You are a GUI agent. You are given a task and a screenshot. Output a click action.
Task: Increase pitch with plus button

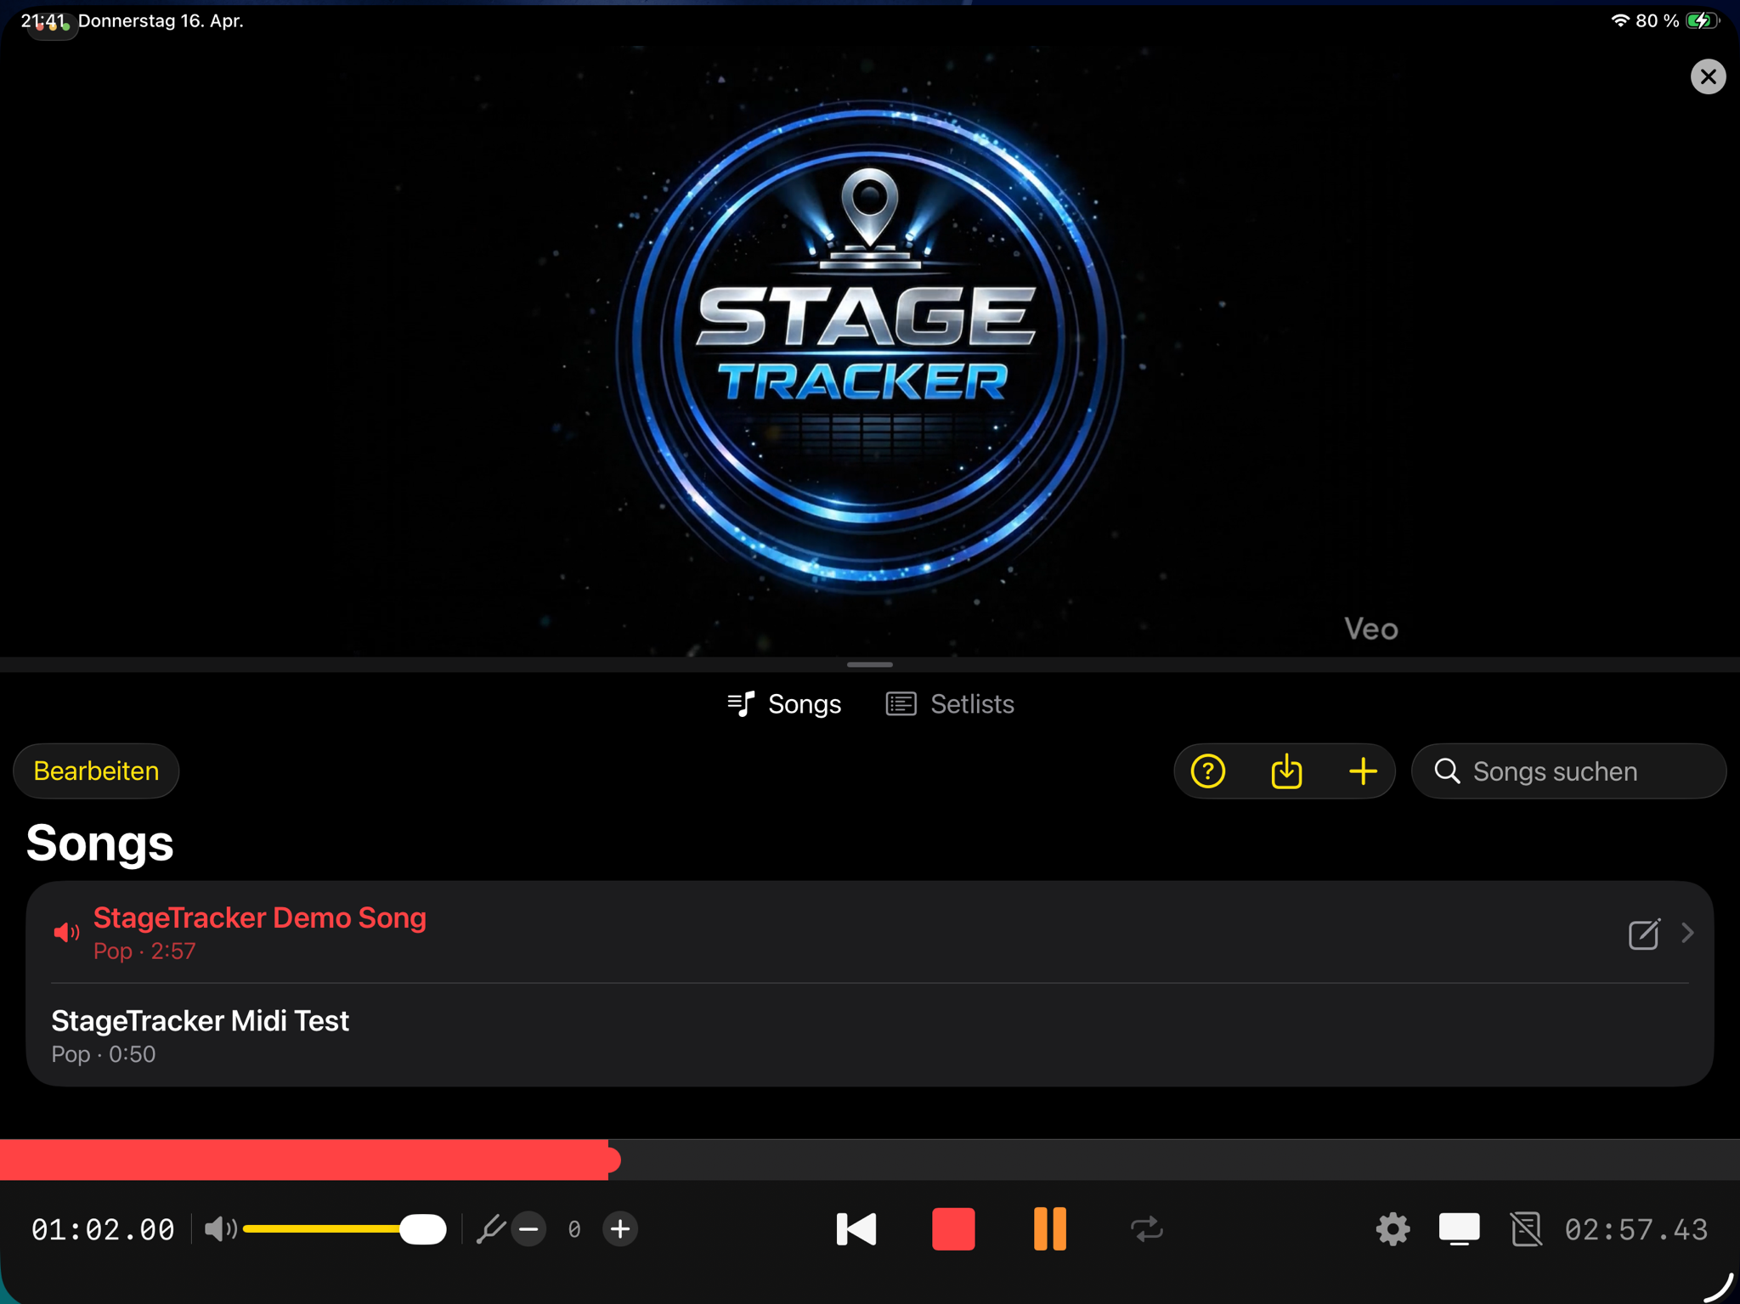[620, 1228]
